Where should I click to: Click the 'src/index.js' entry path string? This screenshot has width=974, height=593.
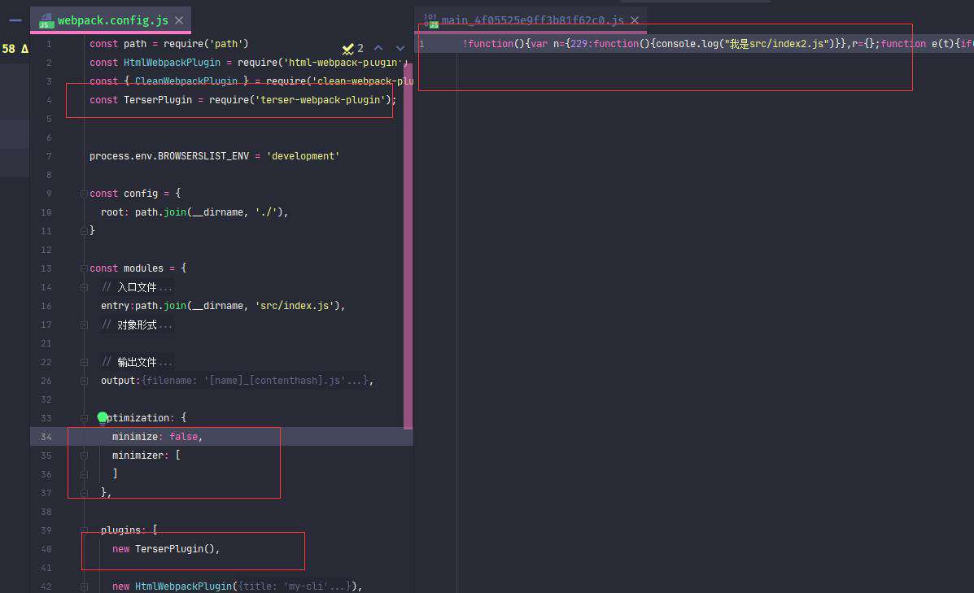click(x=295, y=306)
